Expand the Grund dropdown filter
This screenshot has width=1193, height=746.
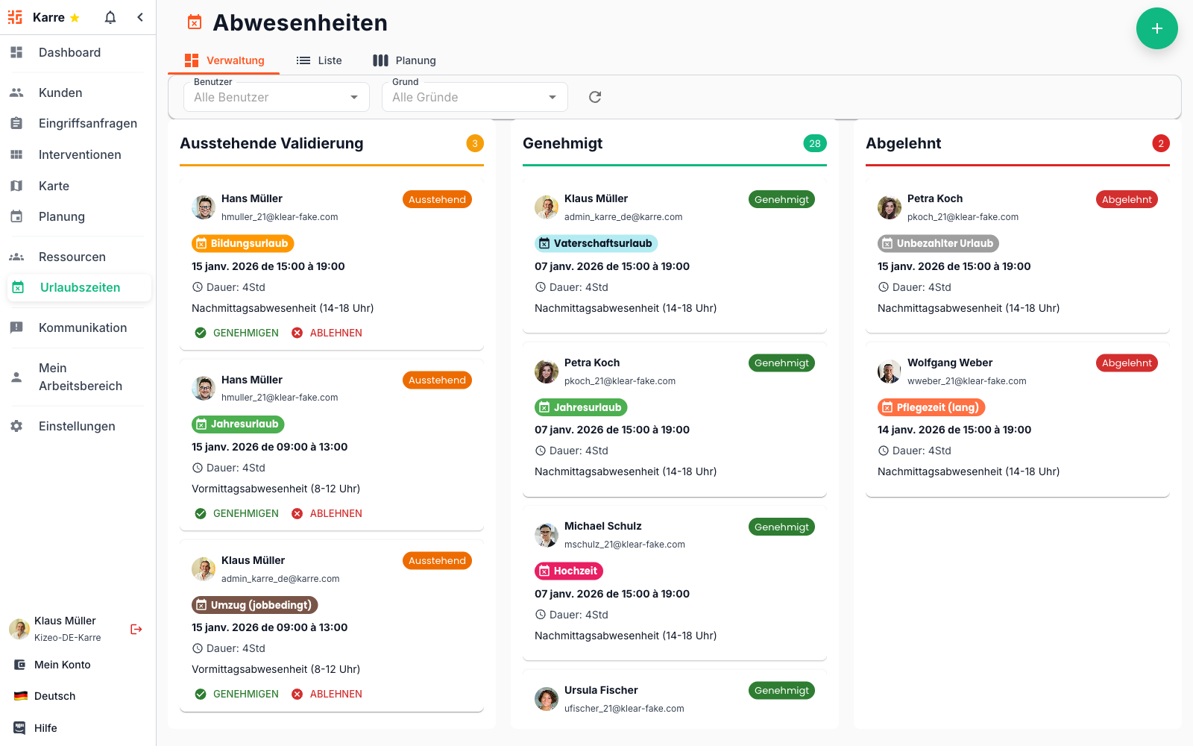pyautogui.click(x=474, y=97)
